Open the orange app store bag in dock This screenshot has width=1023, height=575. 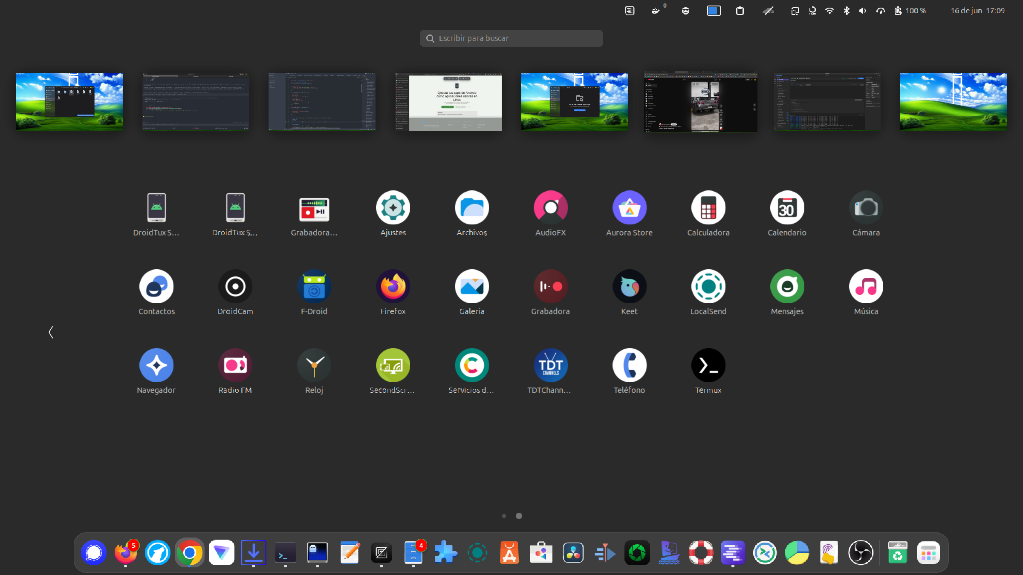tap(509, 553)
